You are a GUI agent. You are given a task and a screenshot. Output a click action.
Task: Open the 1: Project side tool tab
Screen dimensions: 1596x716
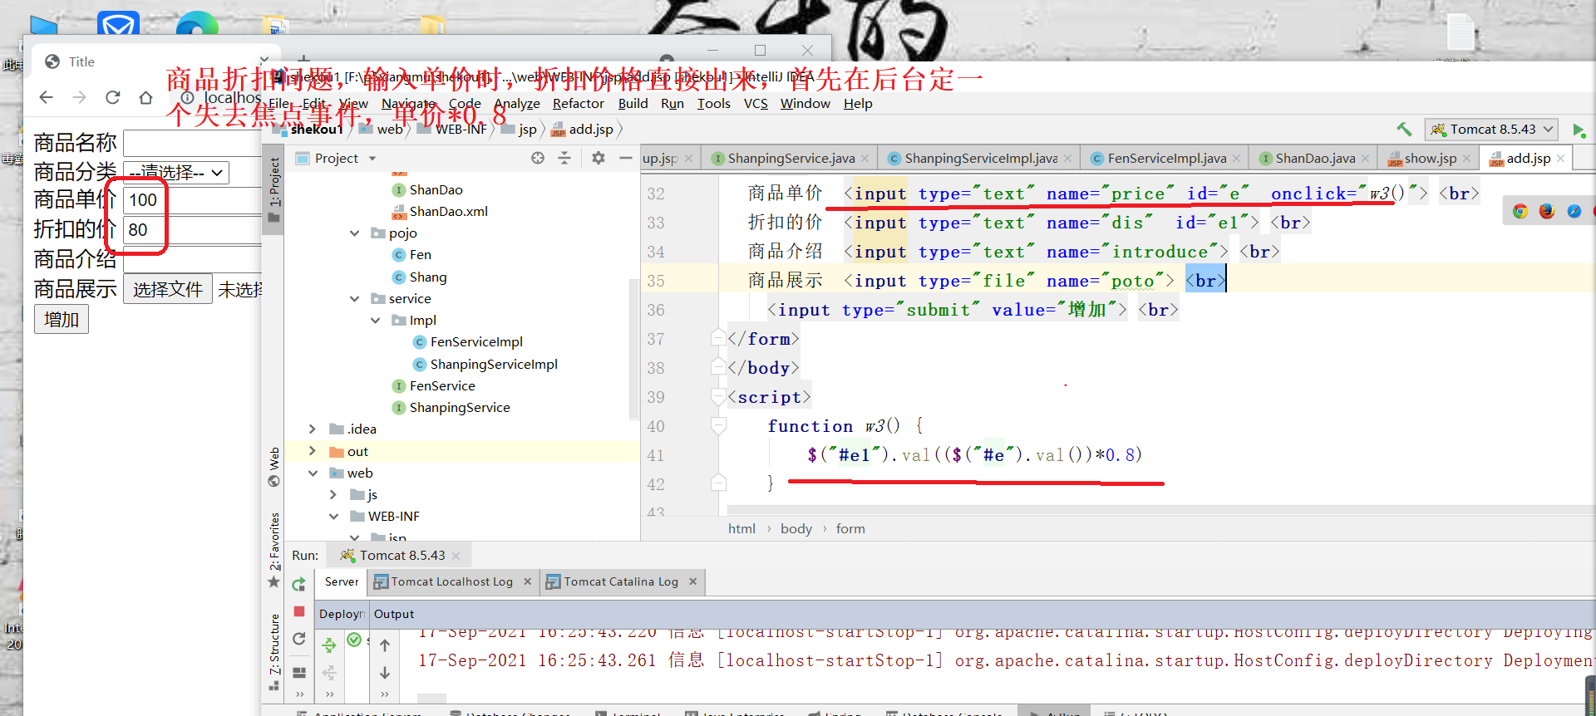pyautogui.click(x=273, y=189)
